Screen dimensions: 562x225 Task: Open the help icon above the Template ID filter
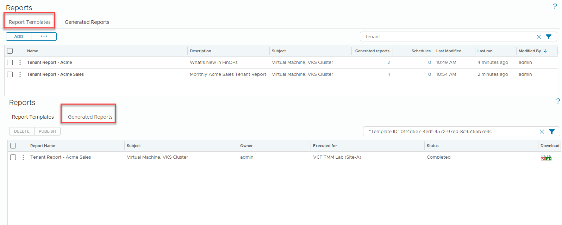[558, 101]
